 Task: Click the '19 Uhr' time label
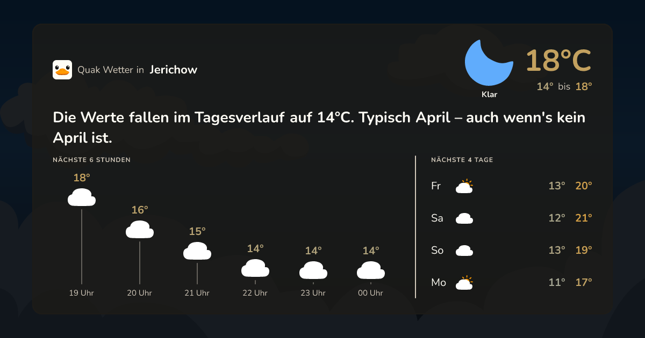[82, 293]
